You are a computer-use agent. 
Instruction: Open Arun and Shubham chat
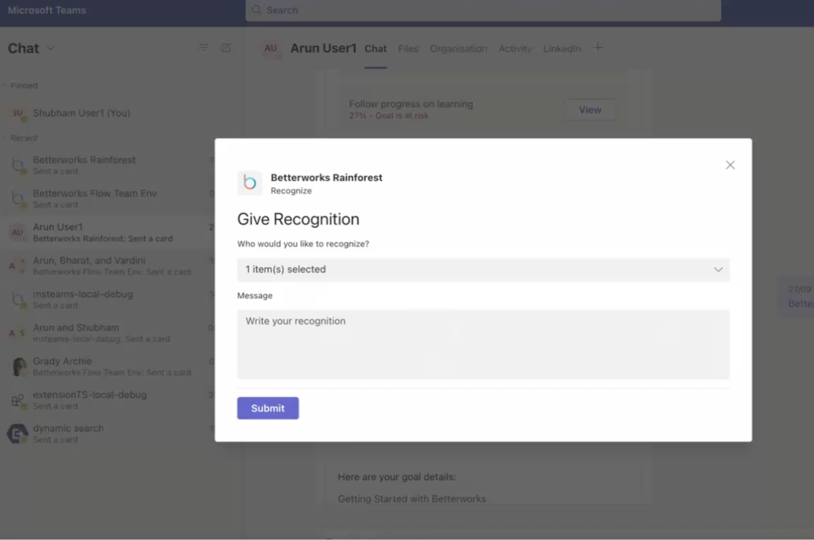coord(107,333)
